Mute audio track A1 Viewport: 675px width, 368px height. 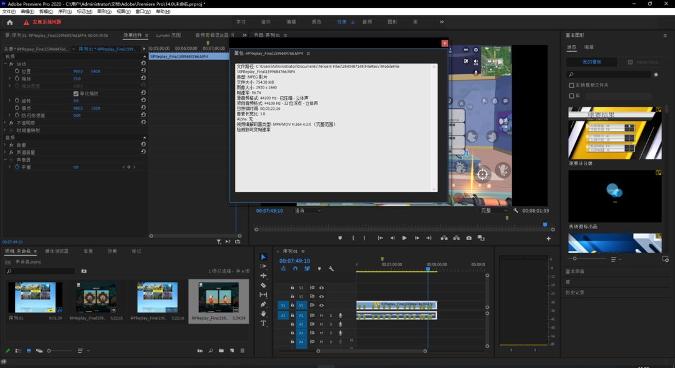[322, 316]
